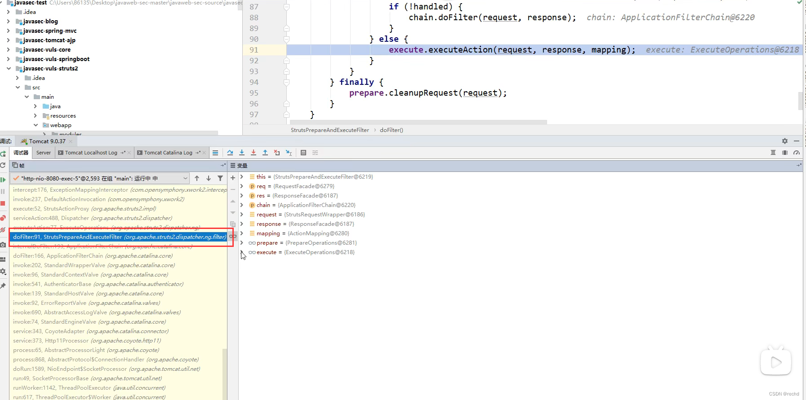Click New Watch plus icon
The image size is (806, 400).
(233, 178)
